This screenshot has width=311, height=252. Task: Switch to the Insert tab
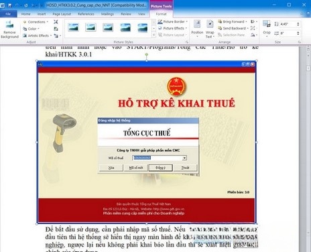pos(42,14)
